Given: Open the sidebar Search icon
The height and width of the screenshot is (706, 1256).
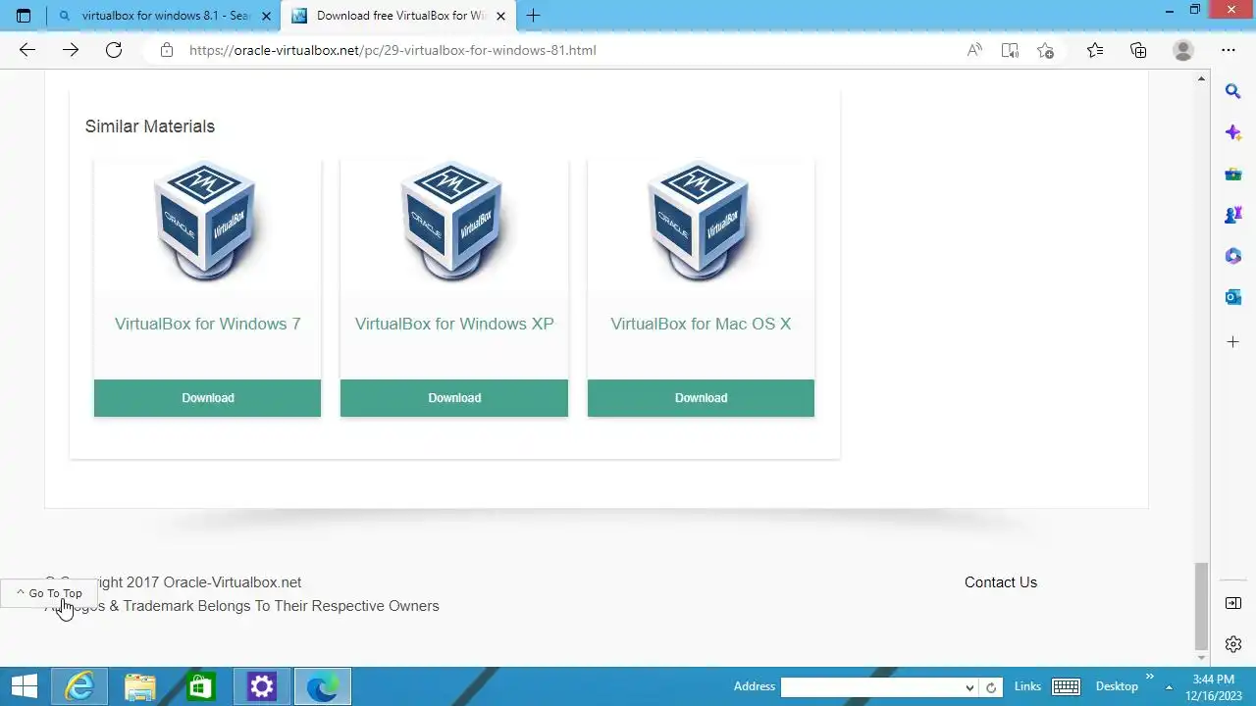Looking at the screenshot, I should coord(1233,91).
